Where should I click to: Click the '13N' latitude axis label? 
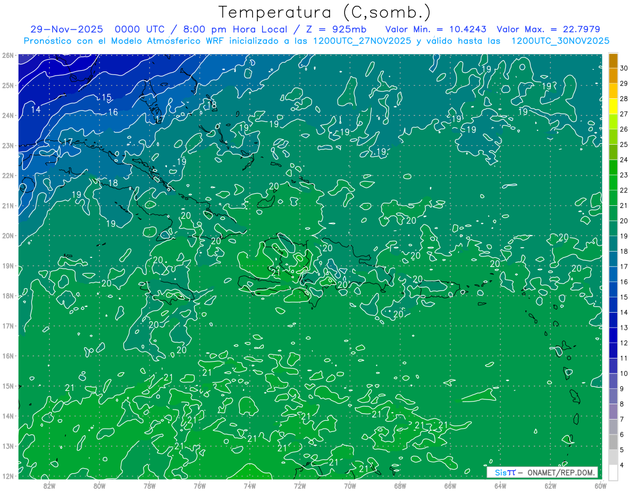coord(7,446)
